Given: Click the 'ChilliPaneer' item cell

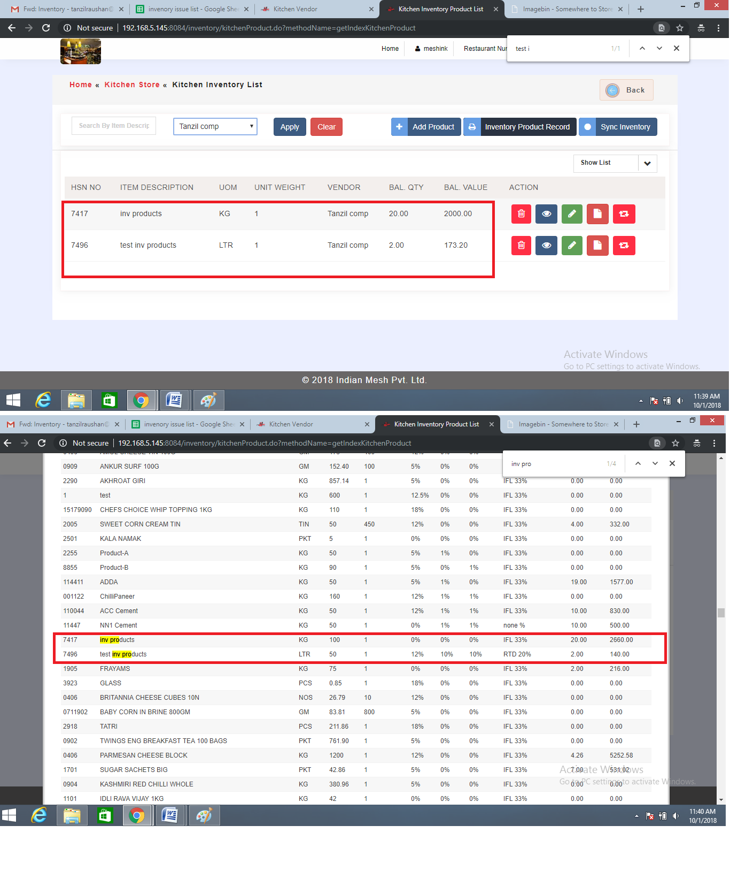Looking at the screenshot, I should pyautogui.click(x=117, y=597).
